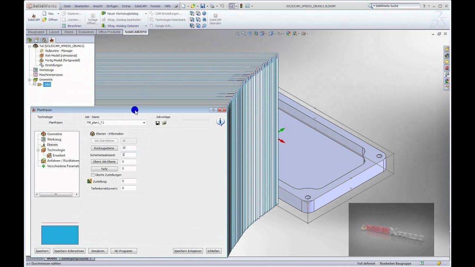Collapse the Technologie node in dialog tree
Screen dimensions: 475x267
tap(38, 150)
